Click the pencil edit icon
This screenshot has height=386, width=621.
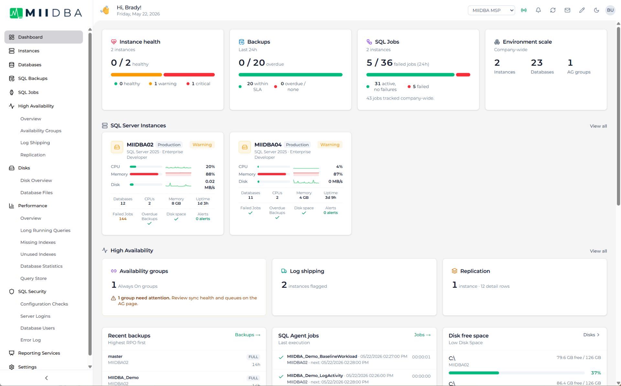tap(582, 10)
